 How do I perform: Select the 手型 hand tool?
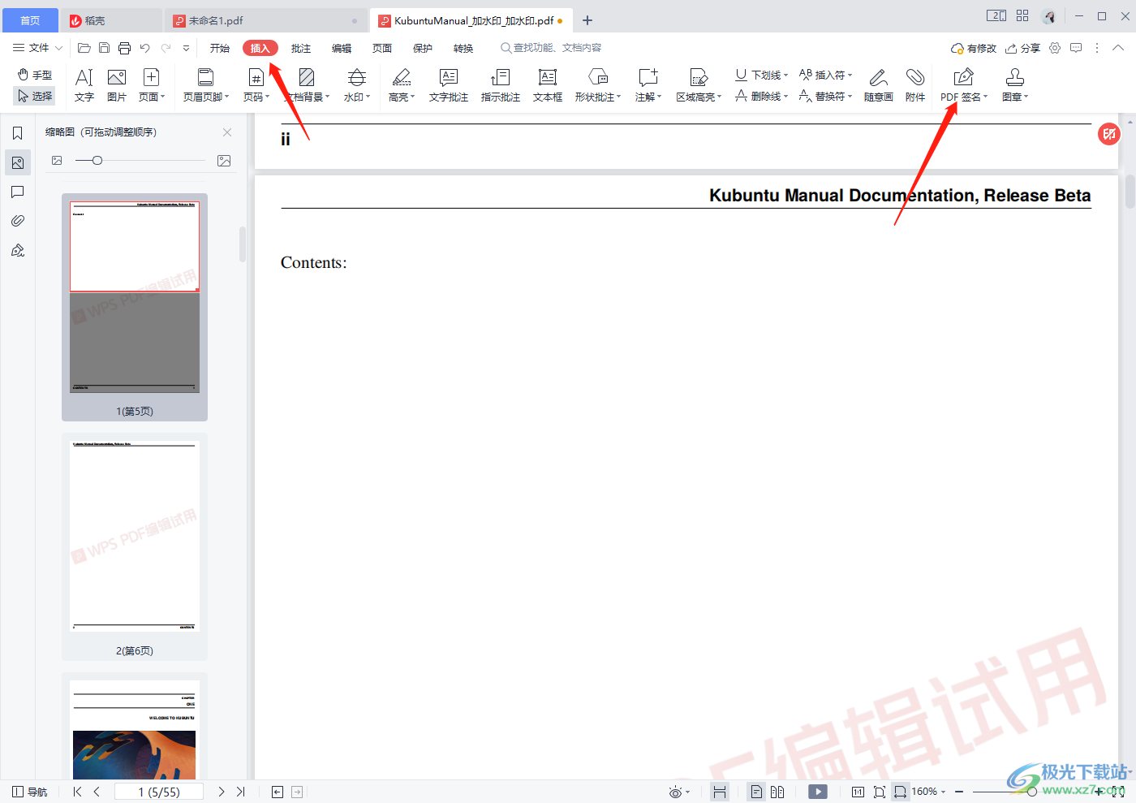[x=35, y=75]
